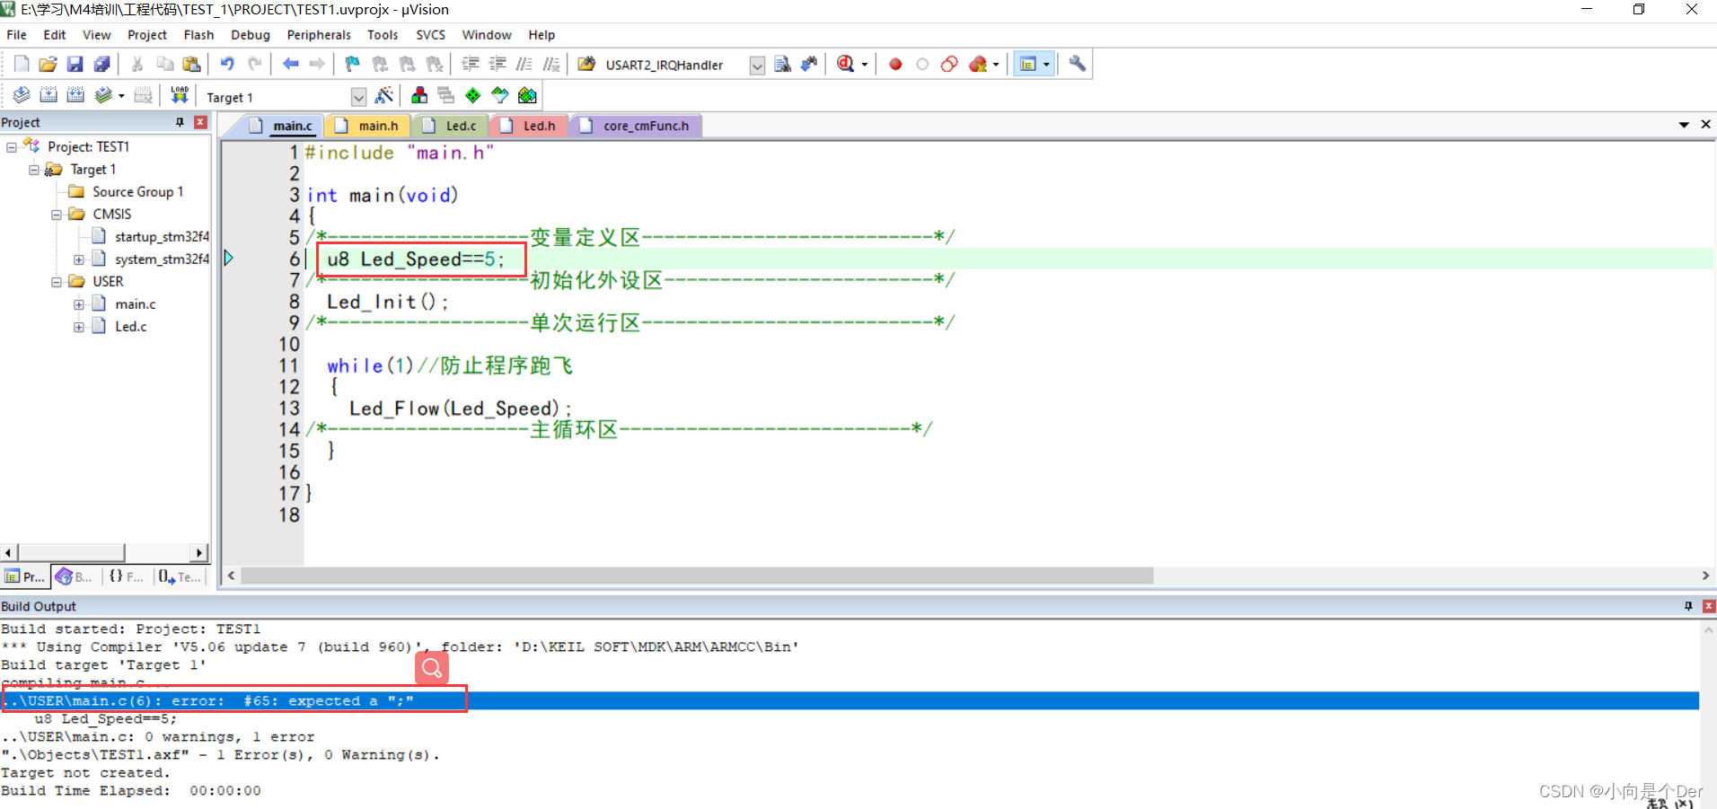Select Source Group 1 in the tree
The height and width of the screenshot is (809, 1717).
(x=137, y=192)
